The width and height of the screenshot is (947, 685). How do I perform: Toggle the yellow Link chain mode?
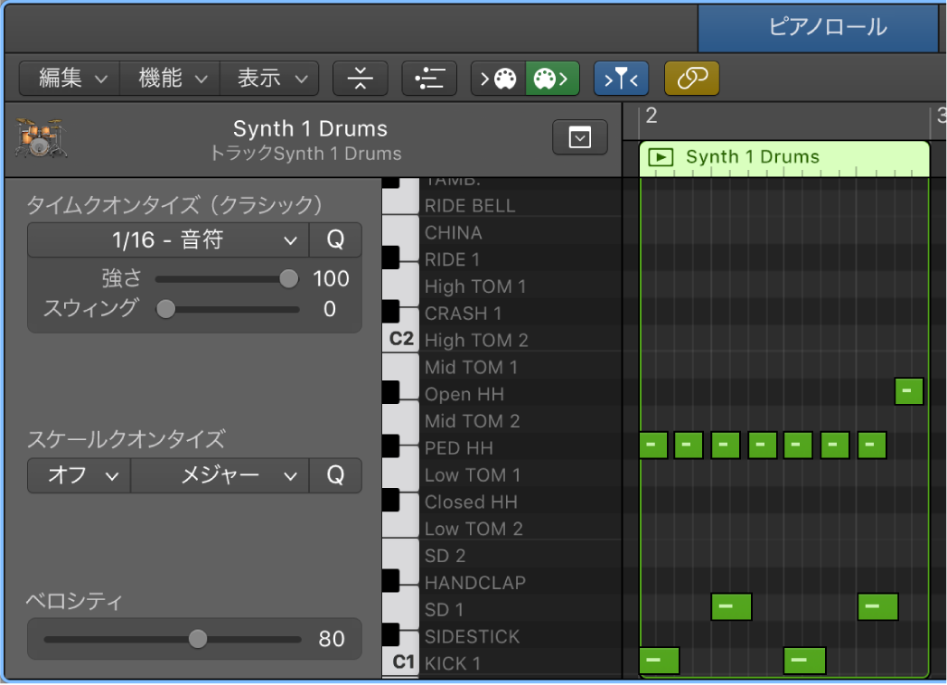pyautogui.click(x=691, y=79)
